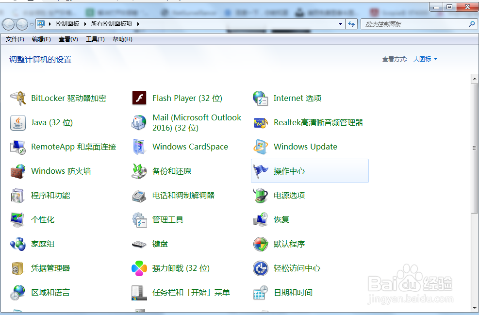Viewport: 479px width, 315px height.
Task: Open 备份和还原 icon
Action: tap(139, 171)
